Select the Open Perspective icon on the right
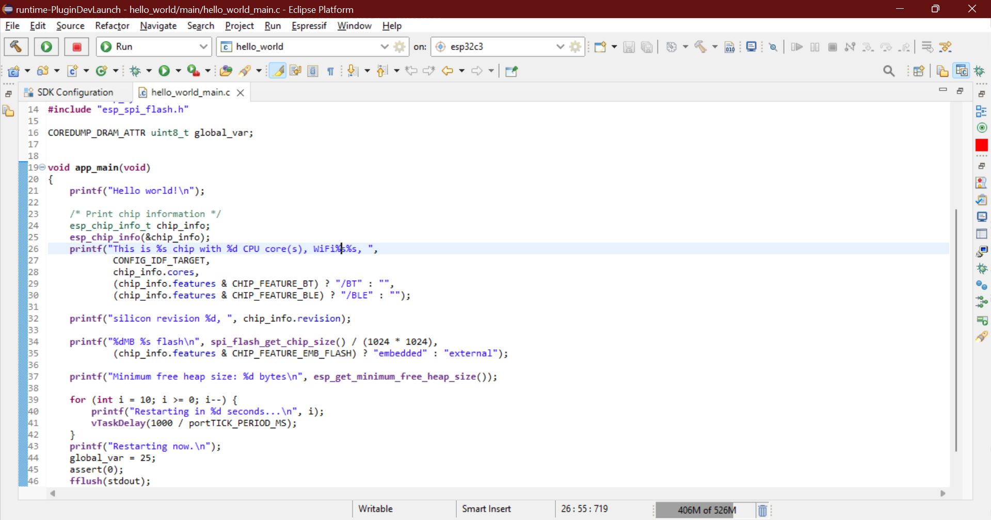The height and width of the screenshot is (520, 991). [x=919, y=71]
